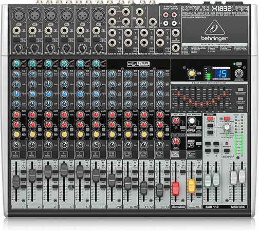Select the PHONES headphone jack
The height and width of the screenshot is (231, 259).
pyautogui.click(x=176, y=48)
